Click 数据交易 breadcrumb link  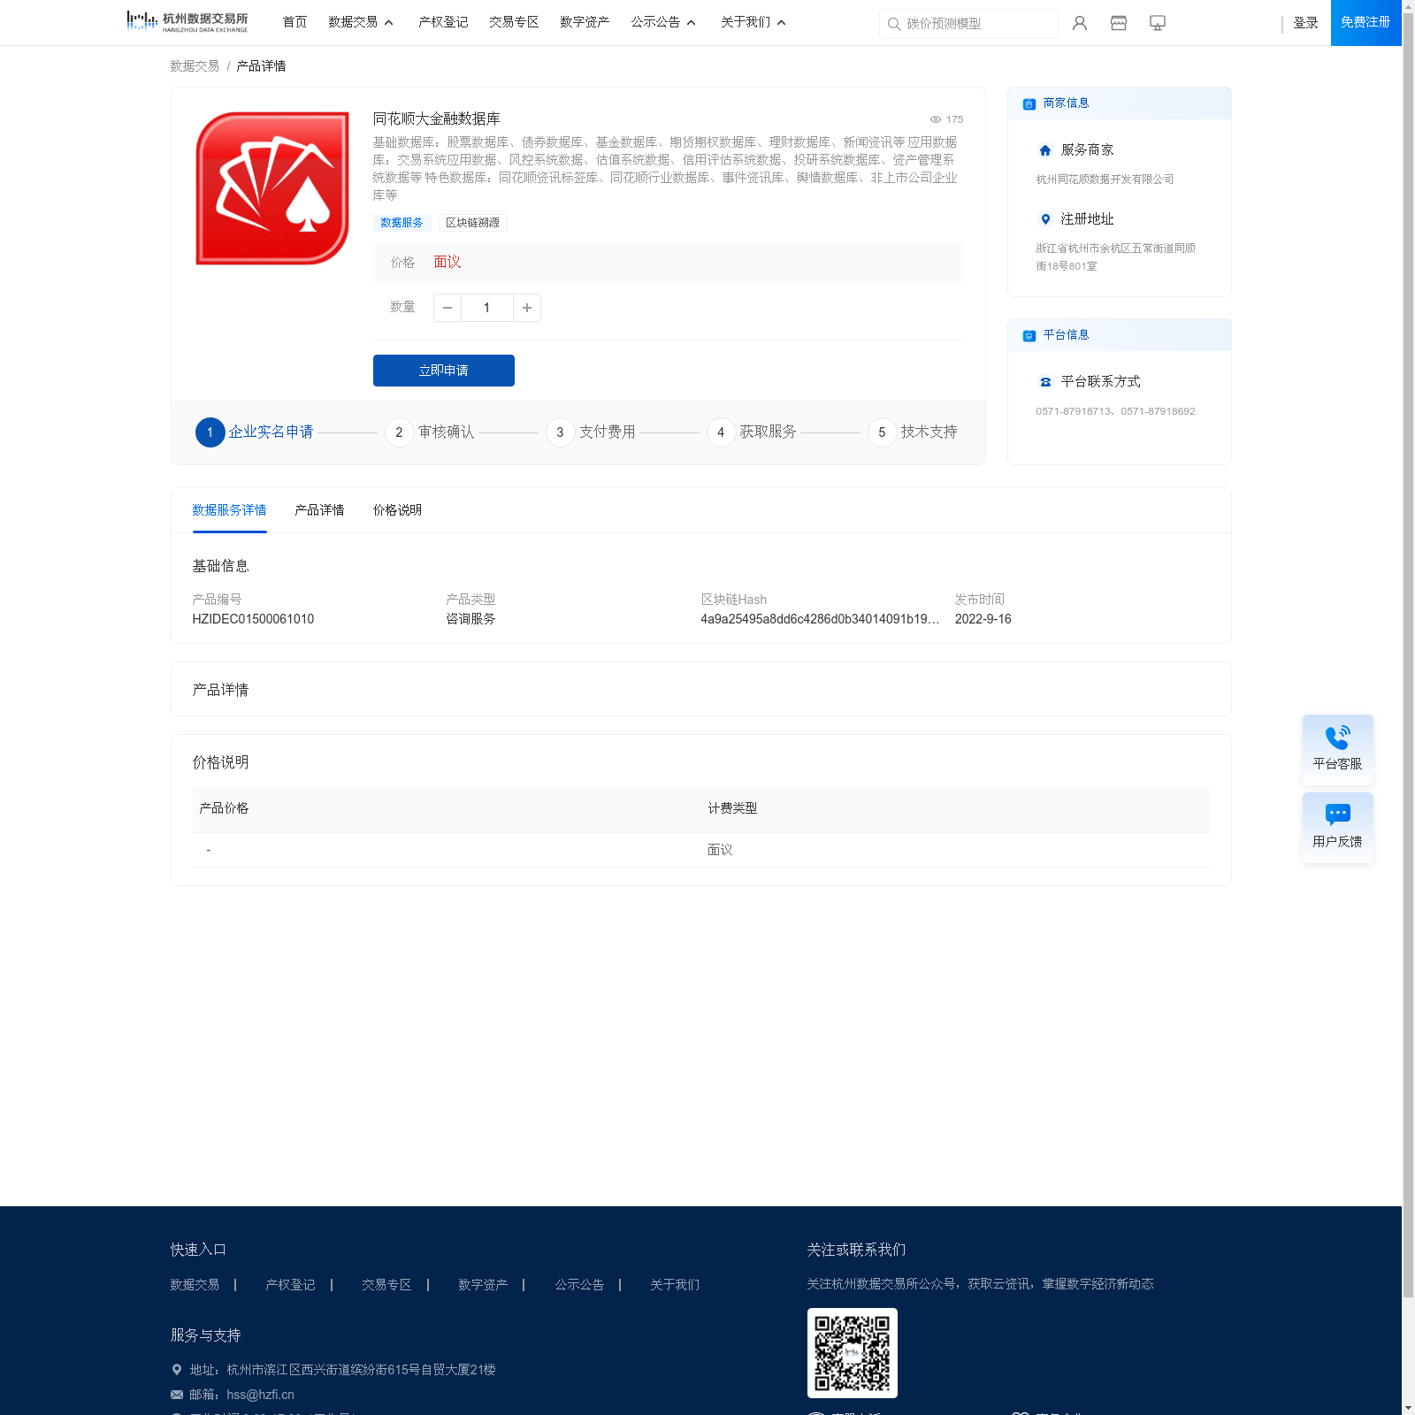click(x=195, y=66)
